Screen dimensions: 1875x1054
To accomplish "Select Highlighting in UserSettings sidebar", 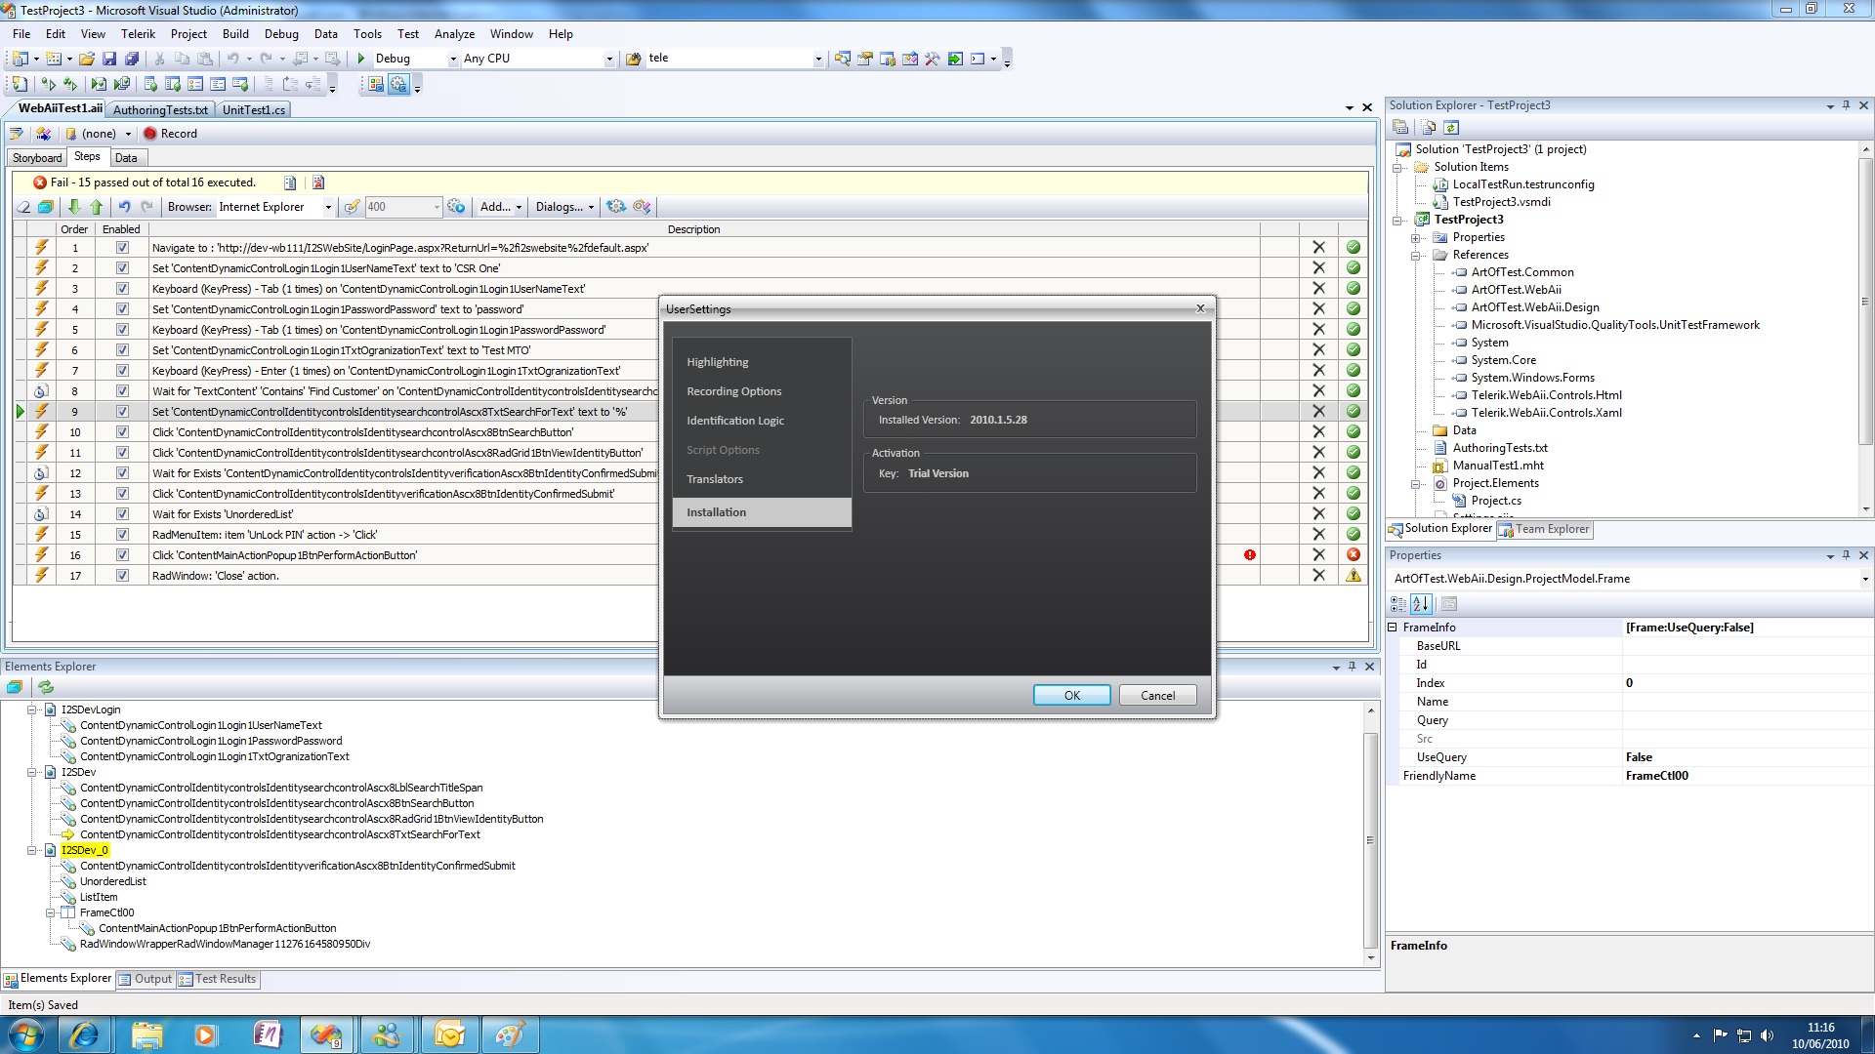I will point(718,362).
